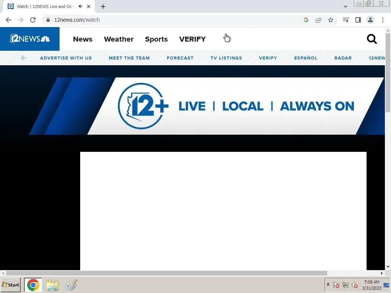
Task: Select the Watch 12NEWS tab
Action: [x=48, y=6]
